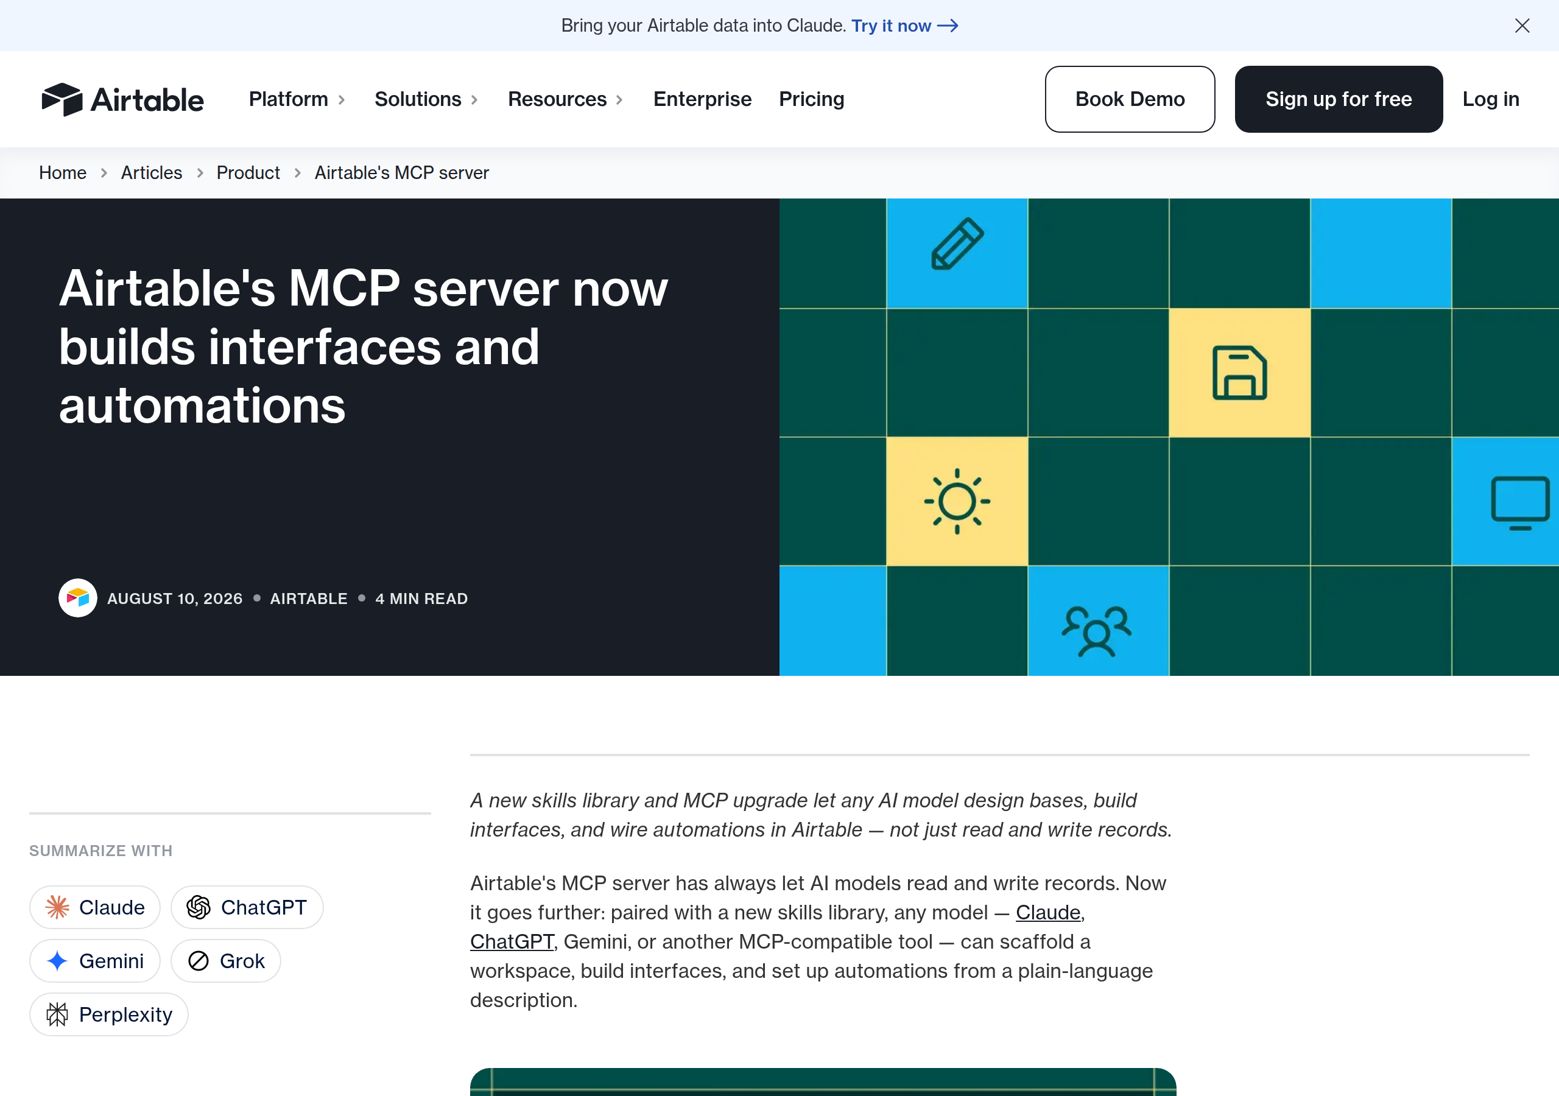Viewport: 1559px width, 1096px height.
Task: Dismiss the Claude announcement banner
Action: coord(1522,26)
